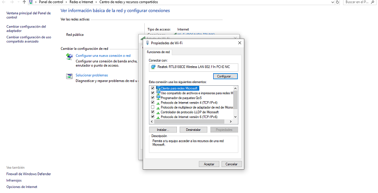Screen dimensions: 378x193
Task: Open Configurar una nueva conexión o red
Action: point(103,55)
